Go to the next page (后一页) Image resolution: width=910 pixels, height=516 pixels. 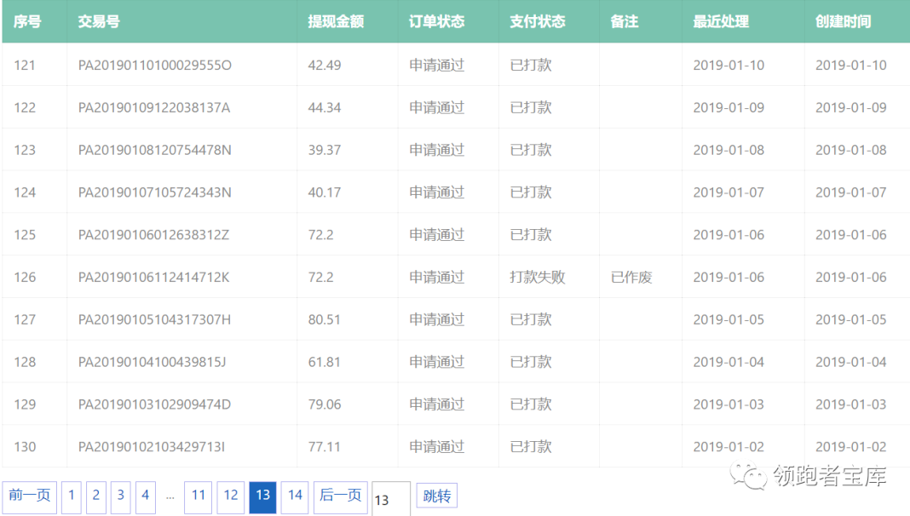[x=341, y=496]
